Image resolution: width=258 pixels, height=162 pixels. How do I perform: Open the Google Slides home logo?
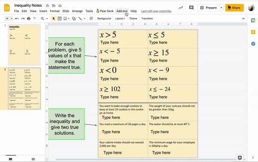[7, 8]
